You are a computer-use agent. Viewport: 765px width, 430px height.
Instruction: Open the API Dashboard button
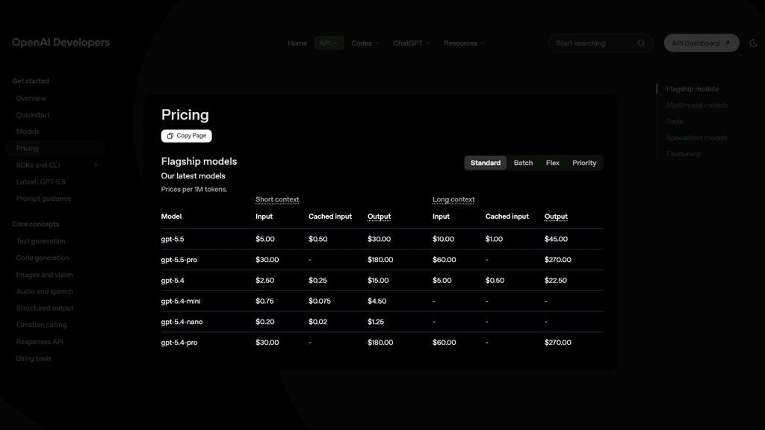701,43
